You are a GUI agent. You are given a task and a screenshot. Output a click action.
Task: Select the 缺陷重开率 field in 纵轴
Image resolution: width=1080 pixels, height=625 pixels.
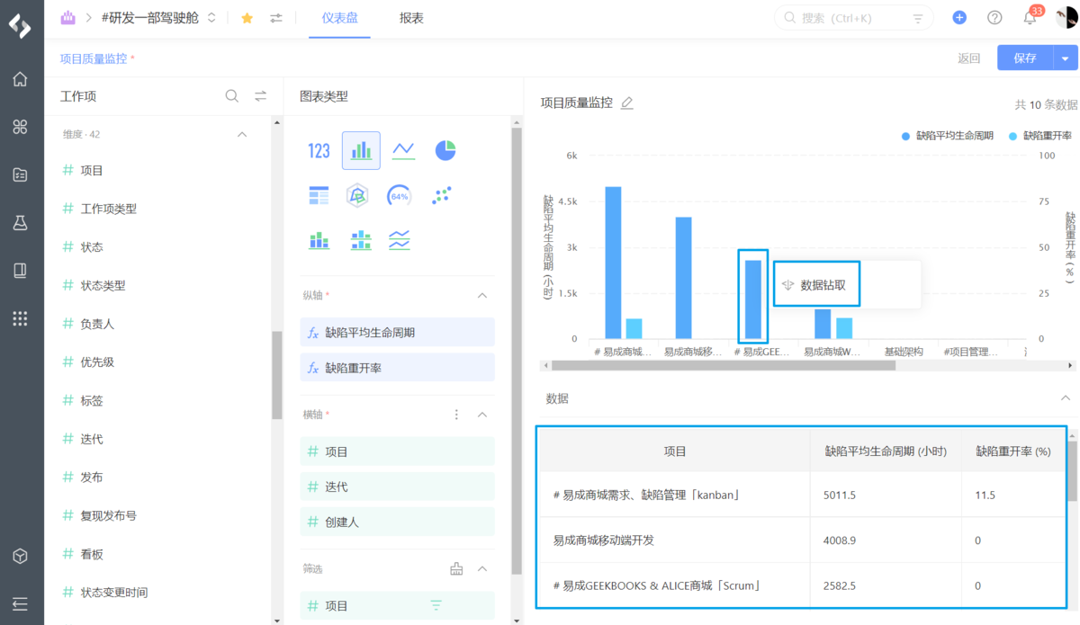coord(397,367)
